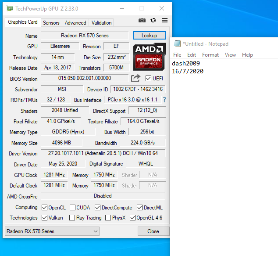Screen dimensions: 278x256
Task: Click the Bus Interface field PCIe x16 3.0
Action: tap(132, 100)
